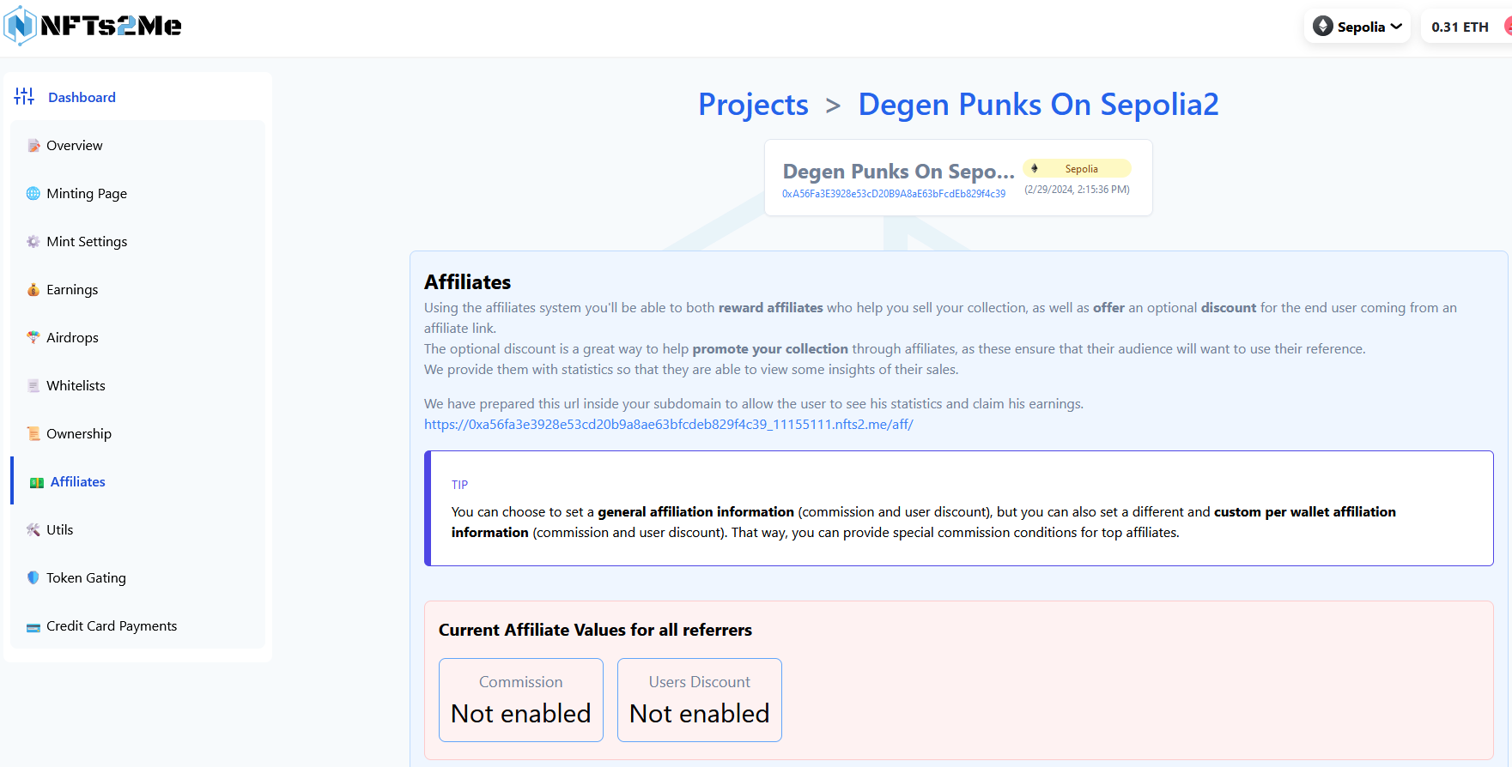Click the contract address link

point(893,194)
